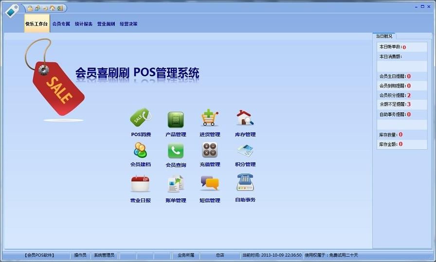Click the 充值管理 label
Viewport: 436px width, 262px height.
[x=210, y=164]
